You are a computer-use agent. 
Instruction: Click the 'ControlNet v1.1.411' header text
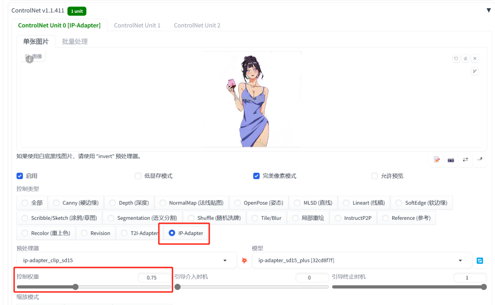click(38, 11)
